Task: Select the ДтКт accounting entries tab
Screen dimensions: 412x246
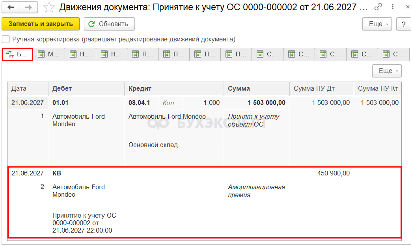Action: click(18, 54)
